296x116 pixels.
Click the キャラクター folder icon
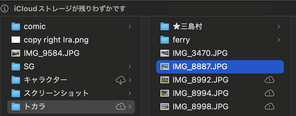(x=16, y=80)
